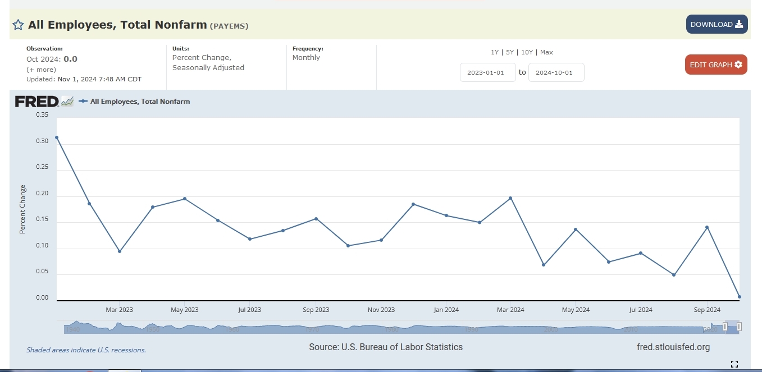This screenshot has width=762, height=372.
Task: Click the January 2023 peak data point
Action: (x=57, y=137)
